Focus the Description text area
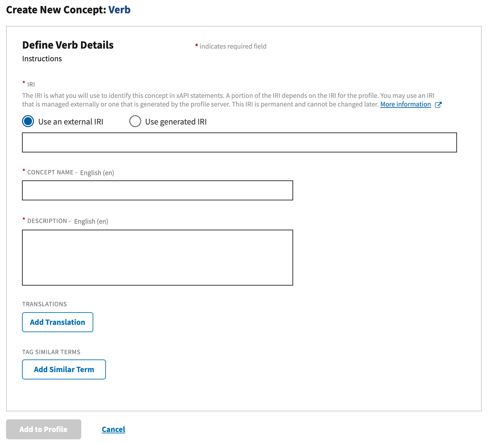Screen dimensions: 487x444 tap(157, 257)
